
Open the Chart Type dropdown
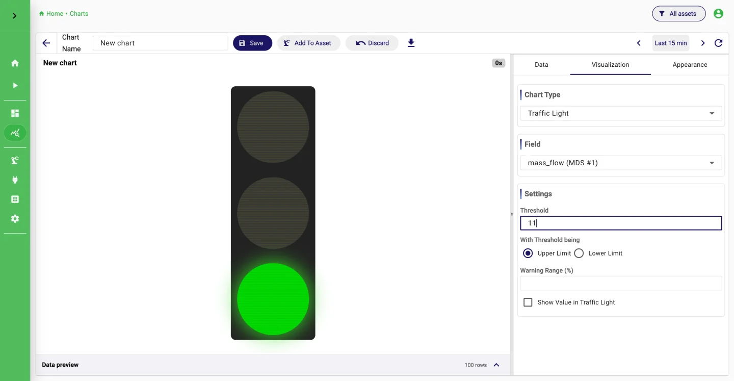point(621,113)
